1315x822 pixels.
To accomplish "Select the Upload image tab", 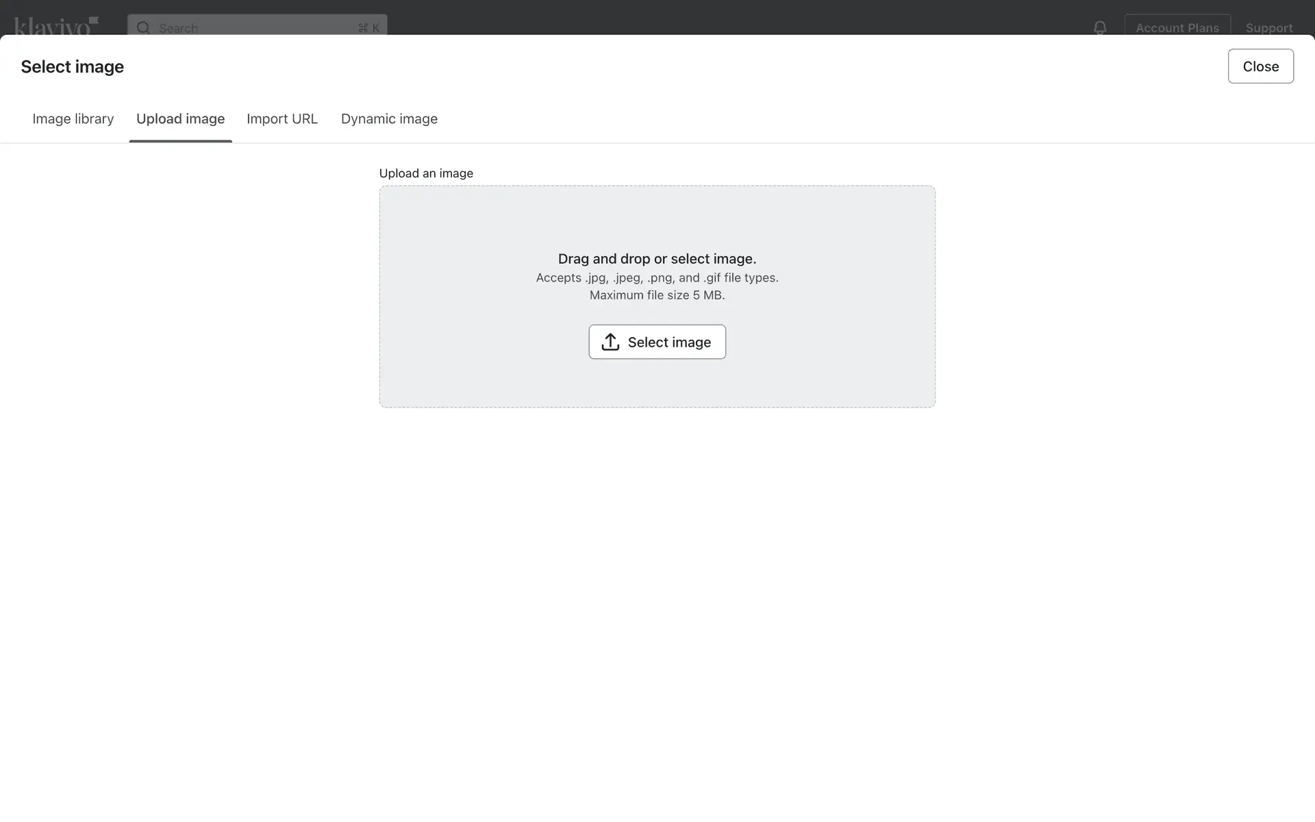I will pos(180,119).
